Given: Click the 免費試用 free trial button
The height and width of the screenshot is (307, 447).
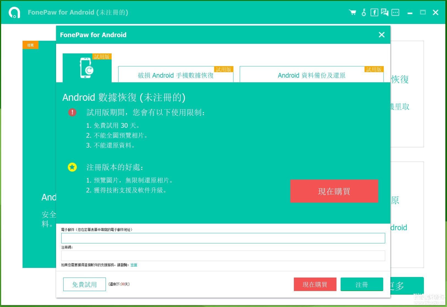Looking at the screenshot, I should coord(84,284).
